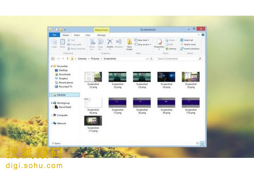Click the Search Screenshots input field
Image resolution: width=254 pixels, height=174 pixels.
tap(180, 59)
